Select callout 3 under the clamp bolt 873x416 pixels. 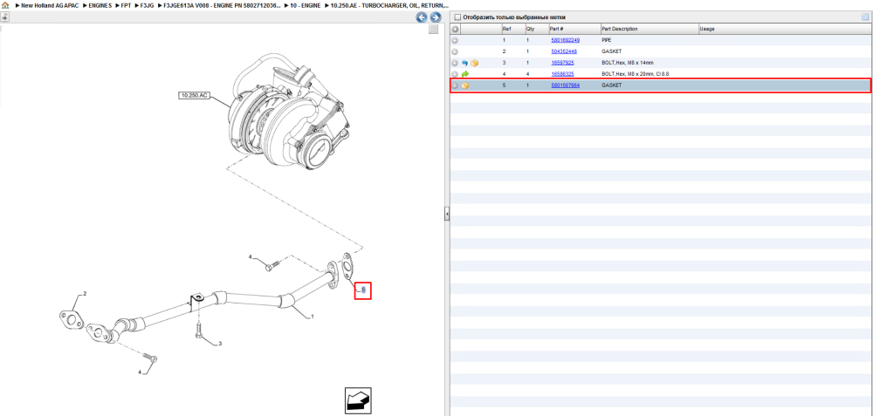(220, 344)
